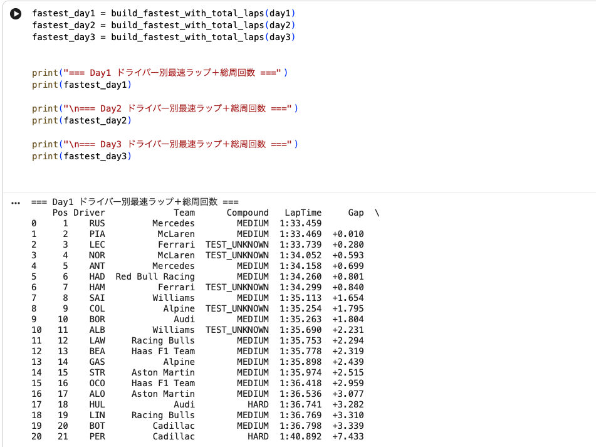Click the Day1 output title line
Image resolution: width=596 pixels, height=447 pixels.
tap(135, 202)
